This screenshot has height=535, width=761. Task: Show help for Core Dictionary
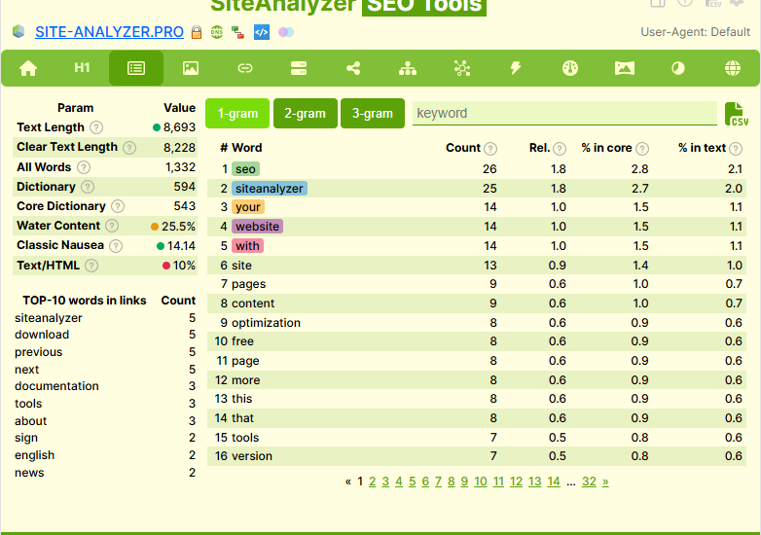(118, 206)
